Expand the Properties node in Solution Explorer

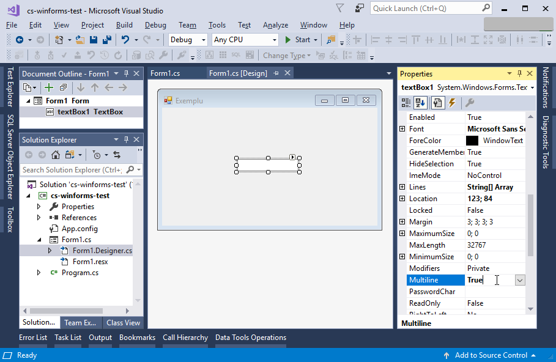[39, 206]
